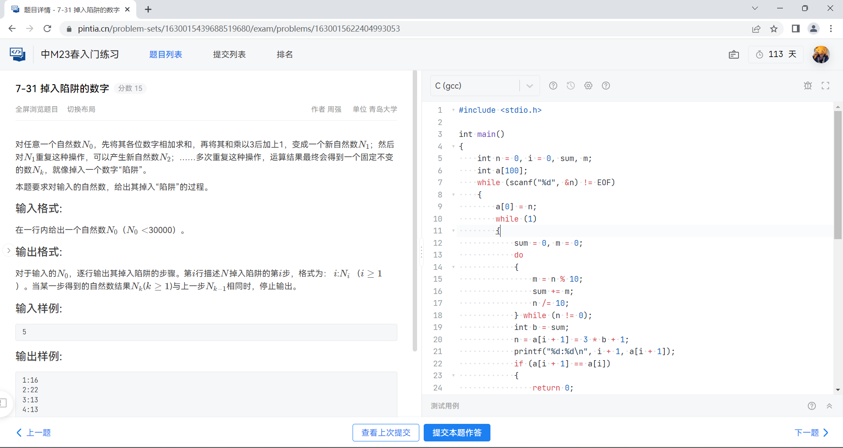Click the stopwatch timer showing 113 天

(776, 54)
